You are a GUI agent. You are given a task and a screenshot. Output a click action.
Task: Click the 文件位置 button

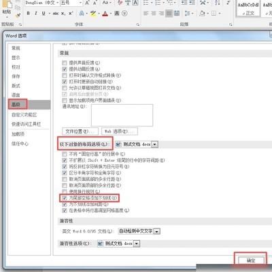[80, 131]
